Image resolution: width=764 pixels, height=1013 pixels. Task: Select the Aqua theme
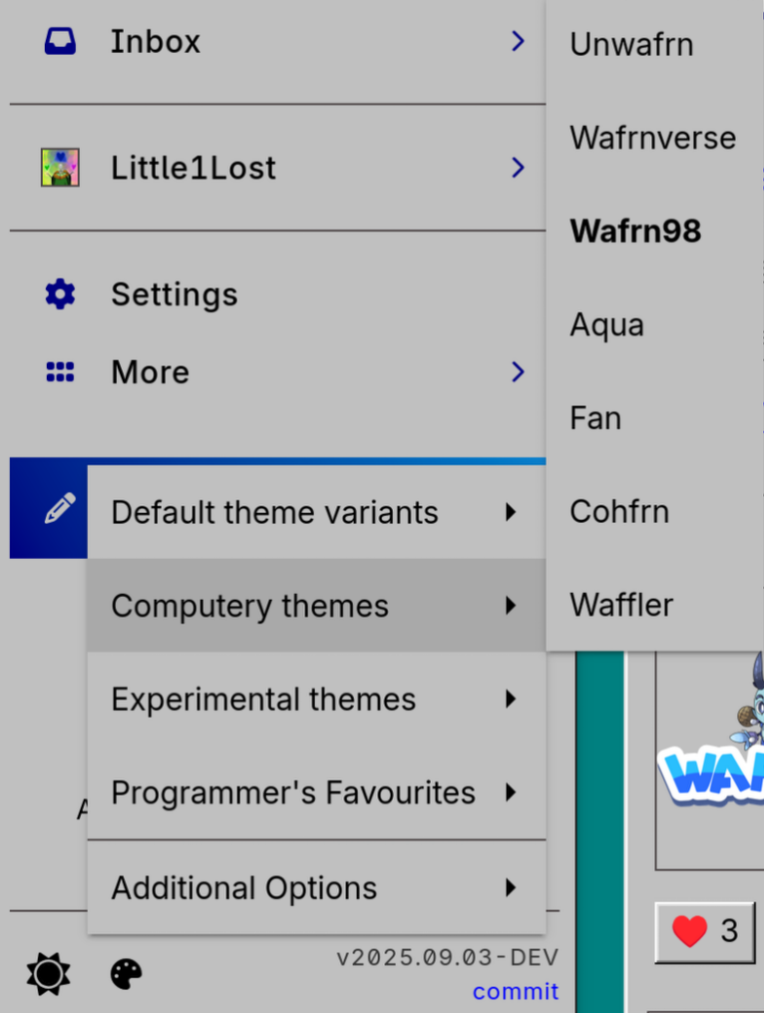click(606, 325)
